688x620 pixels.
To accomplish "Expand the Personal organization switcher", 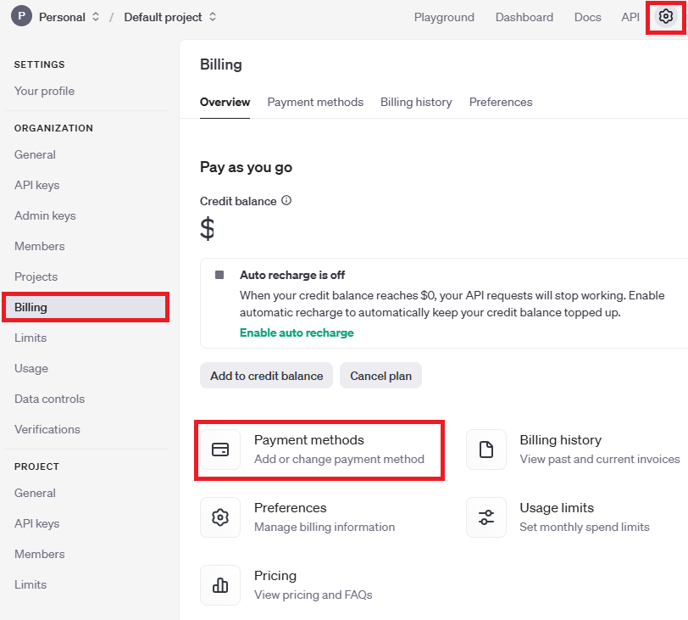I will tap(96, 17).
